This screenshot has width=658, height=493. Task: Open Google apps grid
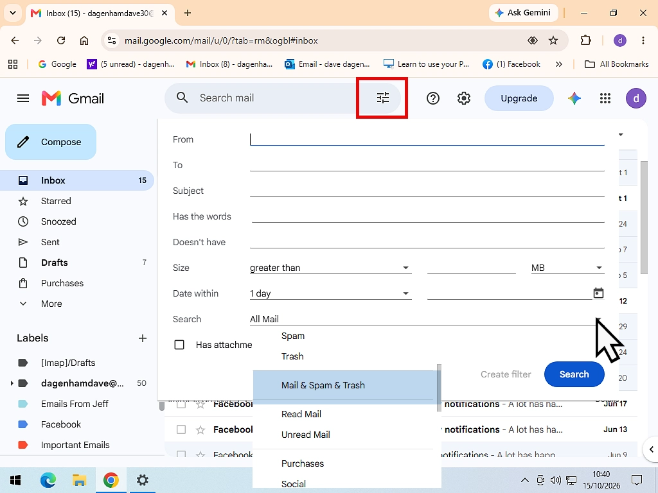[x=605, y=98]
